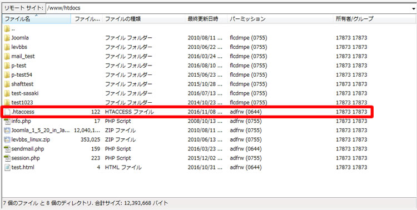Image resolution: width=417 pixels, height=210 pixels.
Task: Select the Joomla_1_5_20_in_Ja... file name
Action: (41, 131)
